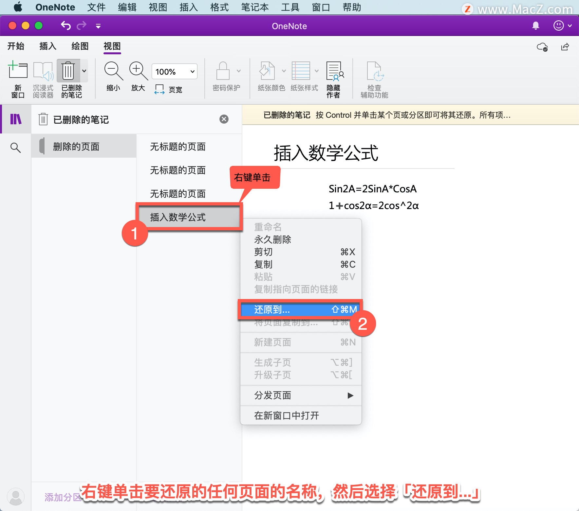Choose Open in New Window (在新窗口中打开)
Viewport: 579px width, 511px height.
(x=301, y=415)
